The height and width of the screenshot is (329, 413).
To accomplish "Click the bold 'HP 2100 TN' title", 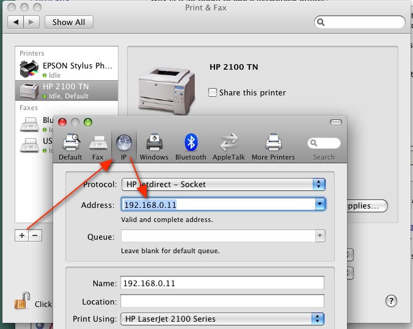I will [x=234, y=67].
